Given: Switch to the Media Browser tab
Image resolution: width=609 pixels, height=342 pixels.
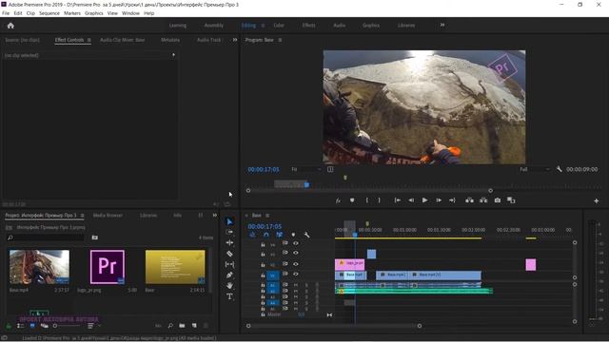Looking at the screenshot, I should (108, 216).
